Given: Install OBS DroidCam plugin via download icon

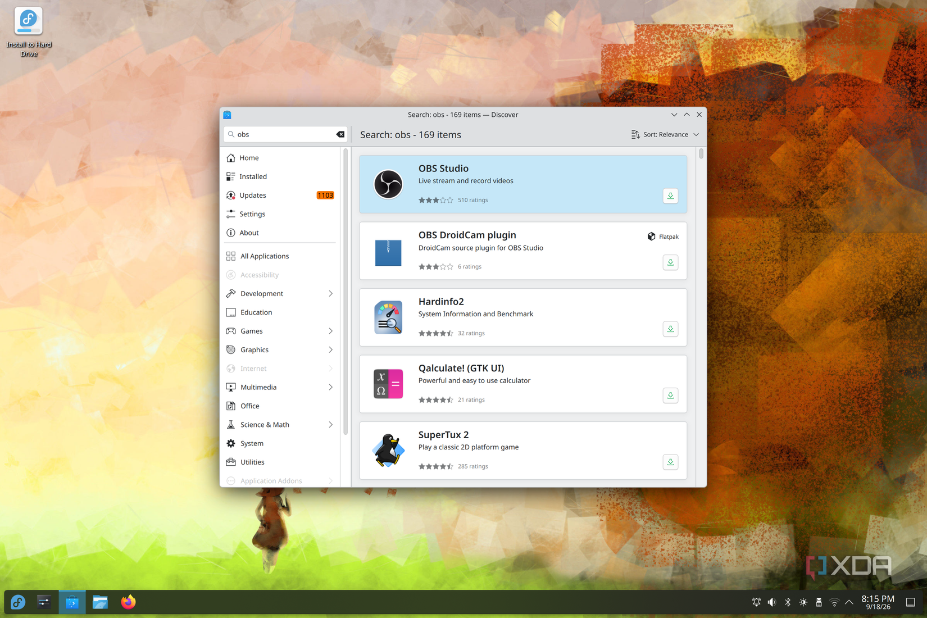Looking at the screenshot, I should pos(670,262).
